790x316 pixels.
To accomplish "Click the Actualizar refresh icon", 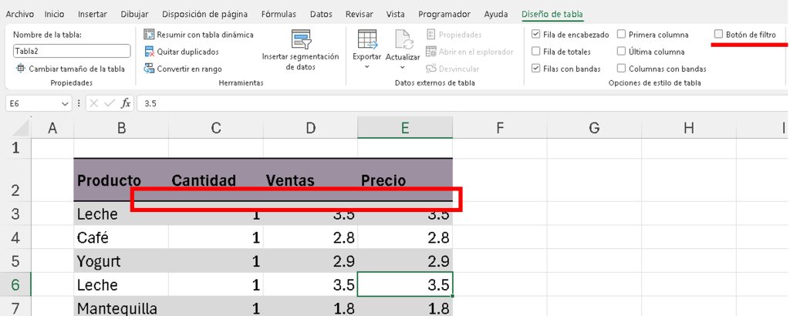I will (403, 39).
